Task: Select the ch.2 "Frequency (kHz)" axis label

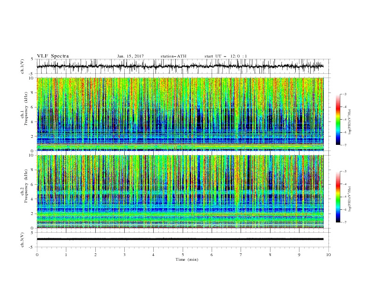Action: [x=26, y=186]
